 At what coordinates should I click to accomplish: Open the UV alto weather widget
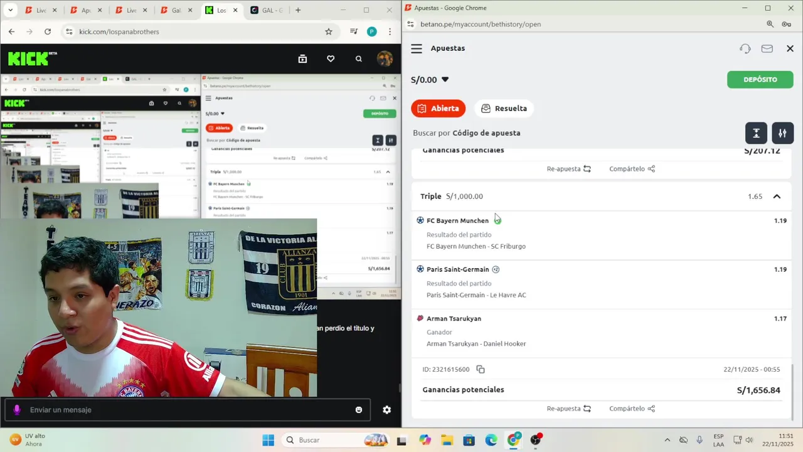click(28, 440)
